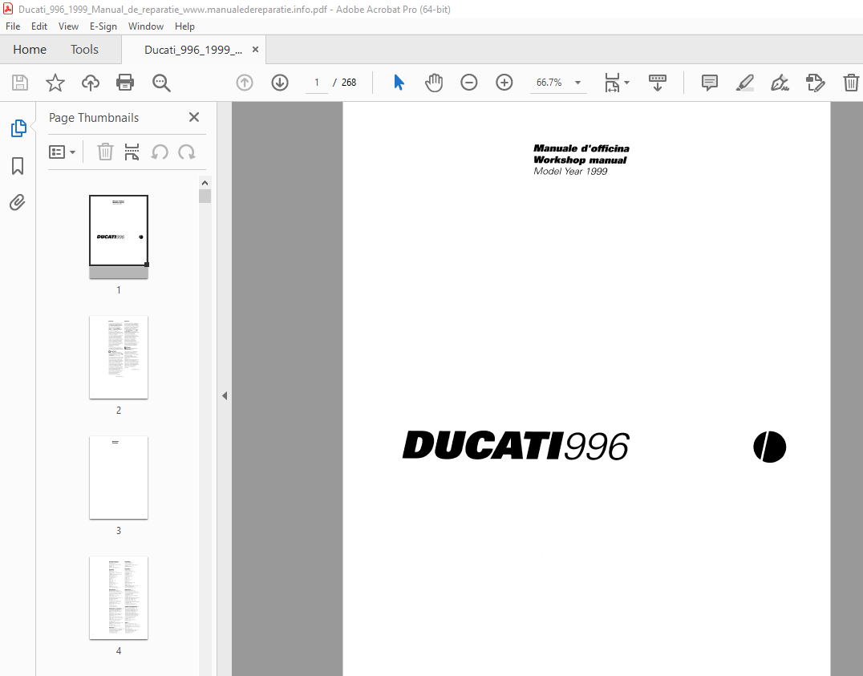This screenshot has width=863, height=676.
Task: Open the Window menu
Action: click(x=146, y=26)
